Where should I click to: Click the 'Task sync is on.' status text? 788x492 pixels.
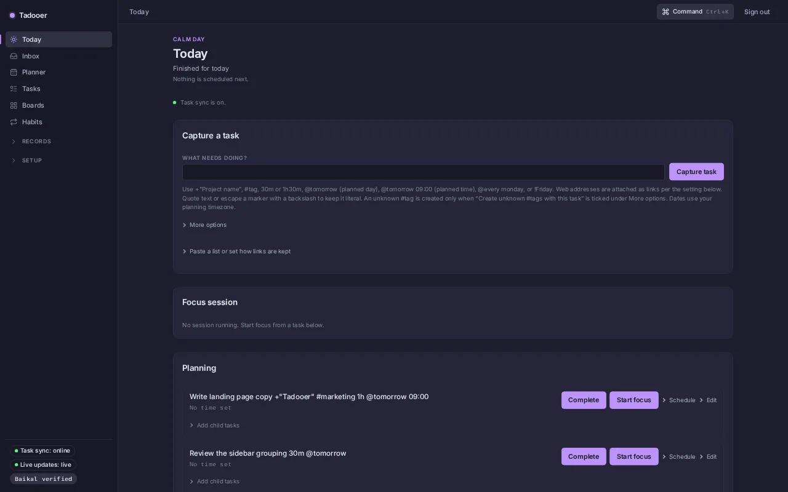[x=203, y=103]
